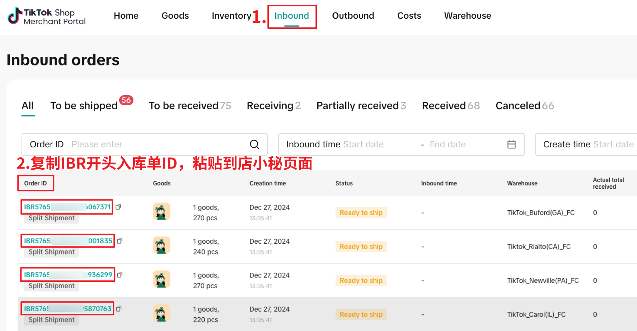Open the Inbound time calendar icon
637x331 pixels.
(511, 144)
